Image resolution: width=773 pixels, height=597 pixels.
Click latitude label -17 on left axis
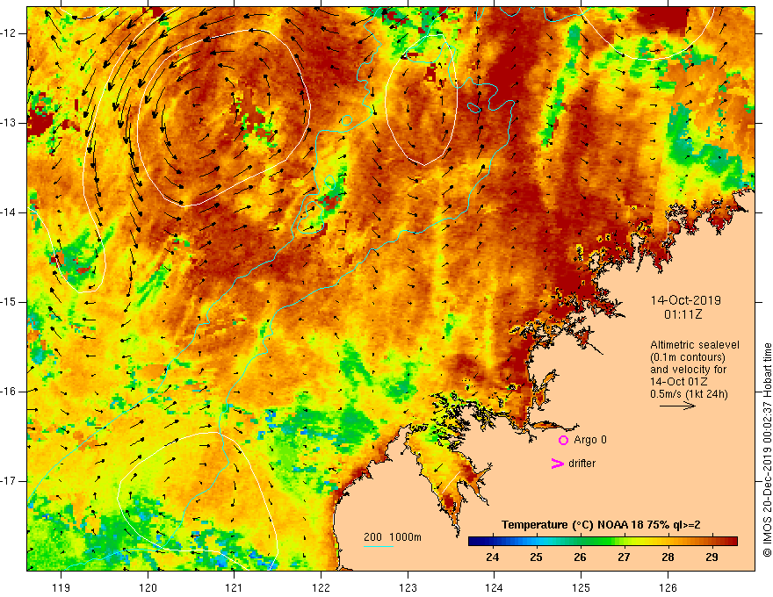(9, 481)
